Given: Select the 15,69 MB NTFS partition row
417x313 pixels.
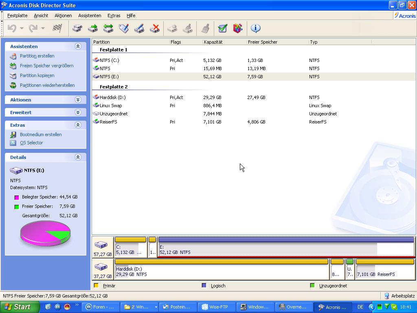Looking at the screenshot, I should click(254, 68).
